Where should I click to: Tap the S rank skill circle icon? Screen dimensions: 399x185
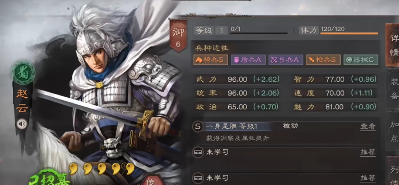pos(198,127)
